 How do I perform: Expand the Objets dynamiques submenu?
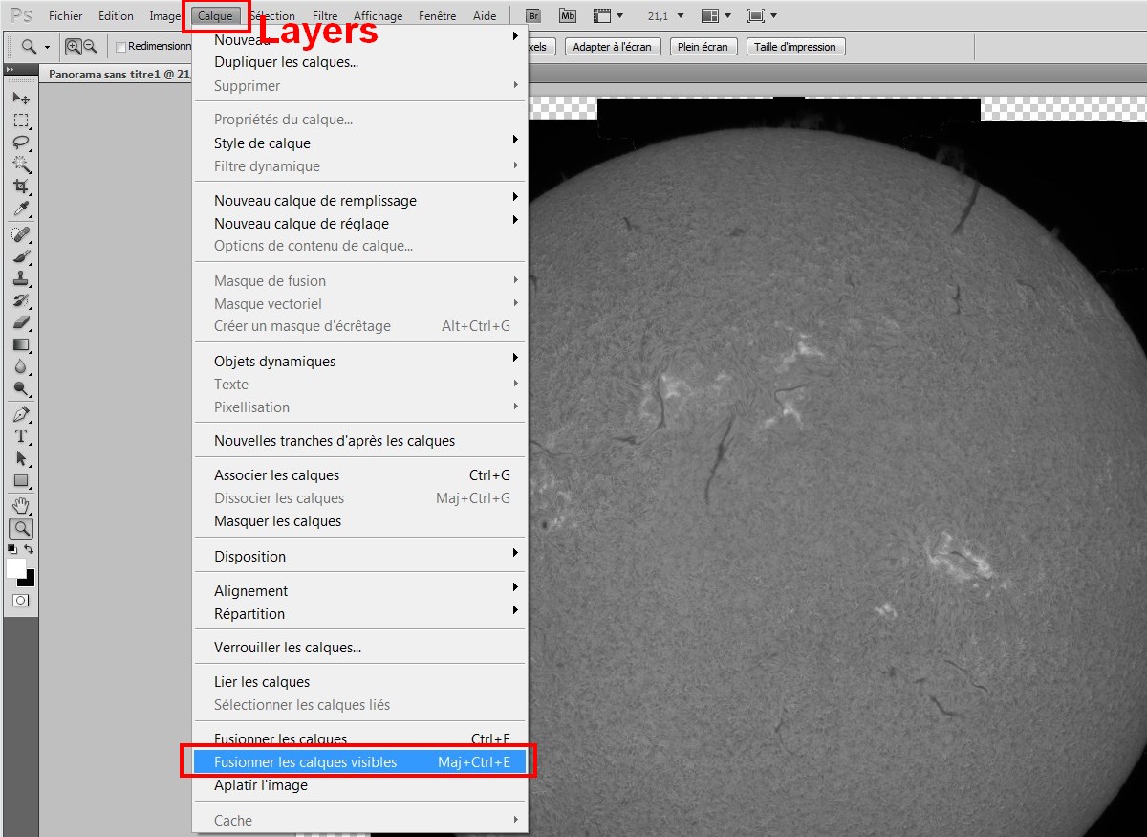tap(359, 361)
